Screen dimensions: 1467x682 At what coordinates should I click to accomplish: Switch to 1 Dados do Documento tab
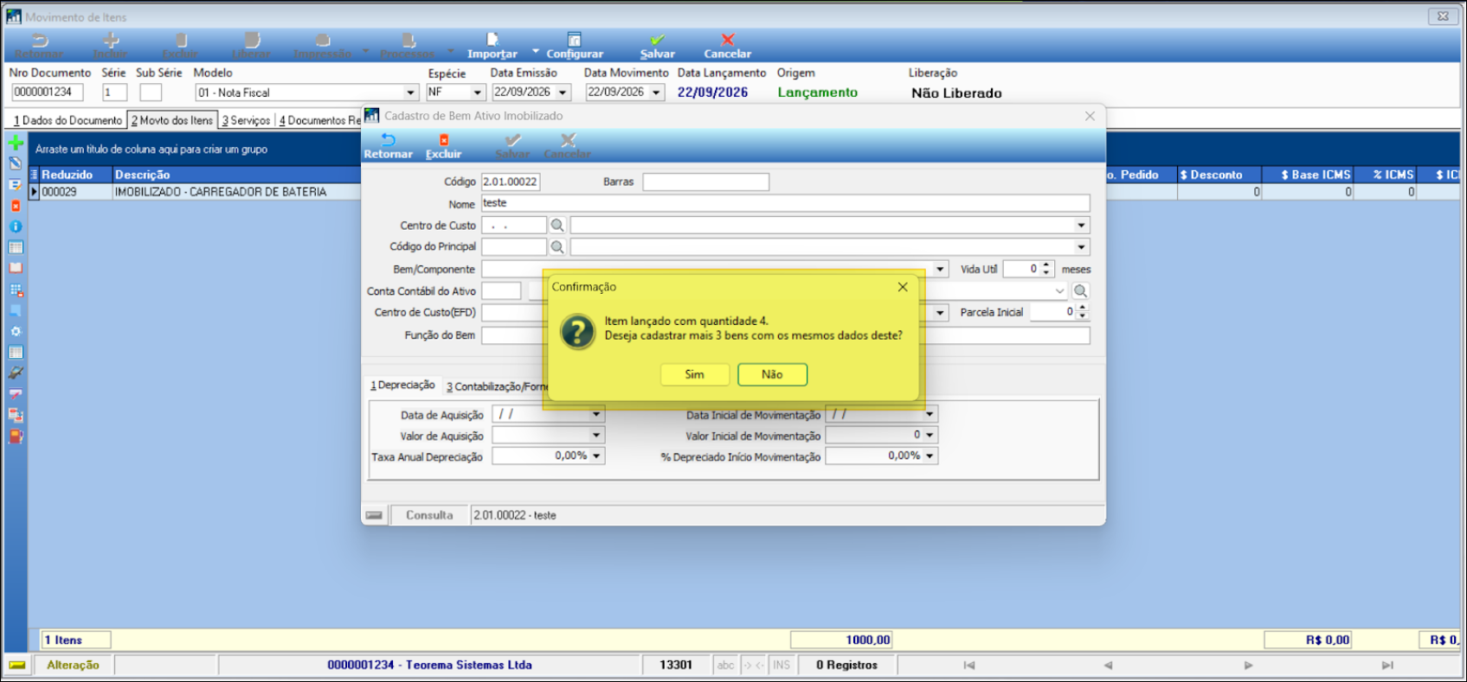pos(68,120)
